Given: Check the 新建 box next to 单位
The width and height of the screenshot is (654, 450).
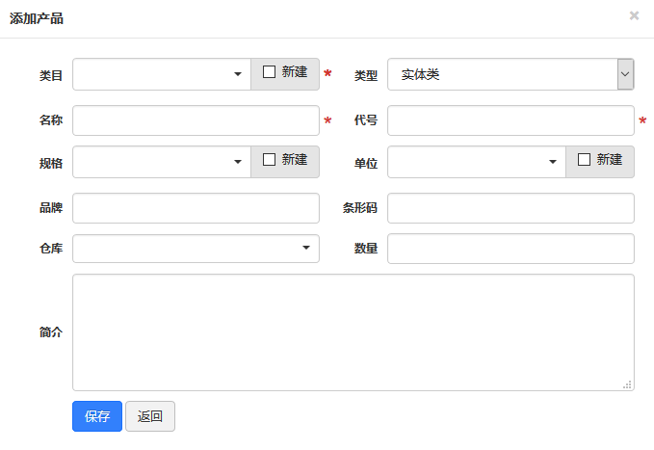Looking at the screenshot, I should pyautogui.click(x=585, y=160).
